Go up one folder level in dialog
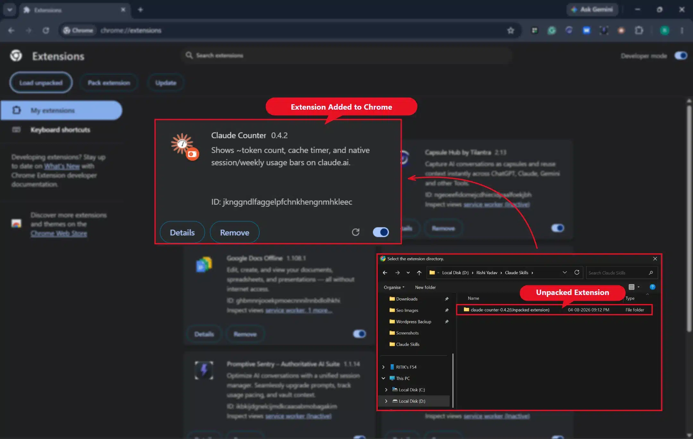This screenshot has height=439, width=693. coord(419,273)
